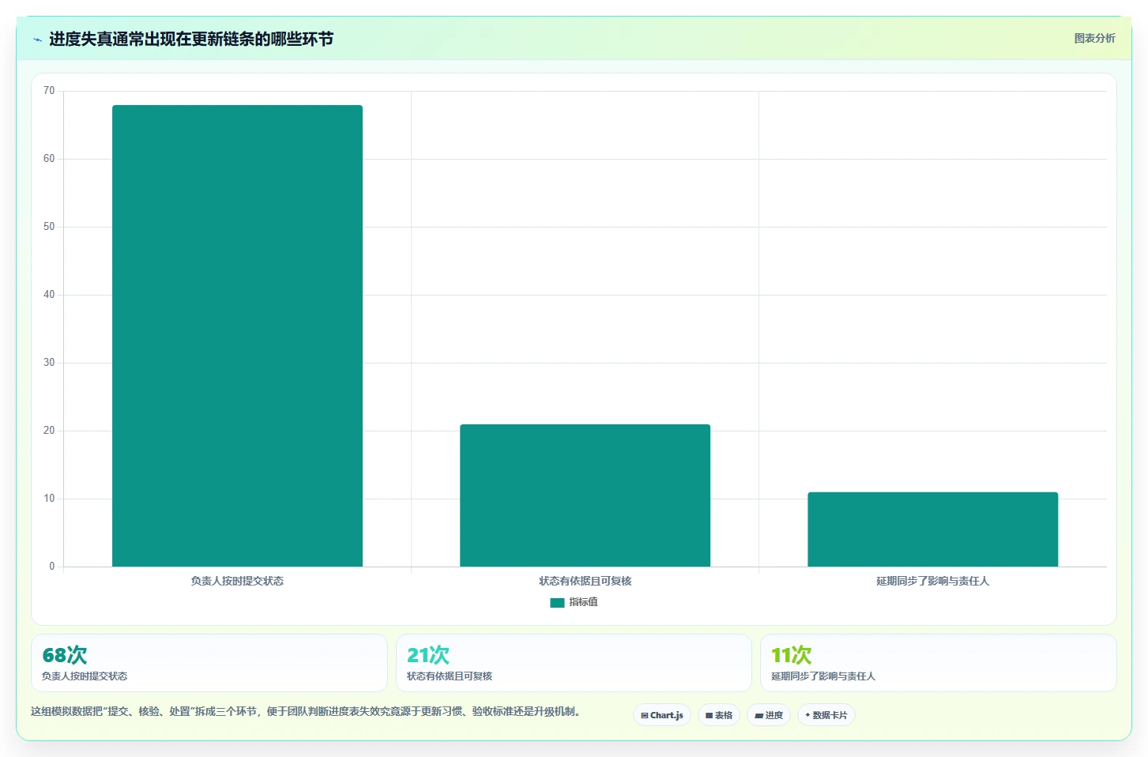Select the 表格 tag
The height and width of the screenshot is (757, 1148).
pos(719,715)
